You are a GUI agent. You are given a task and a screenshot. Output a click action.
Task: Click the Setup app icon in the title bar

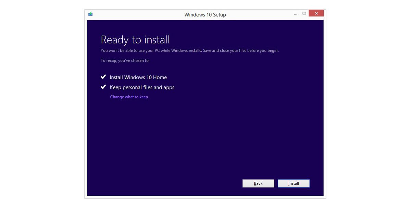90,14
